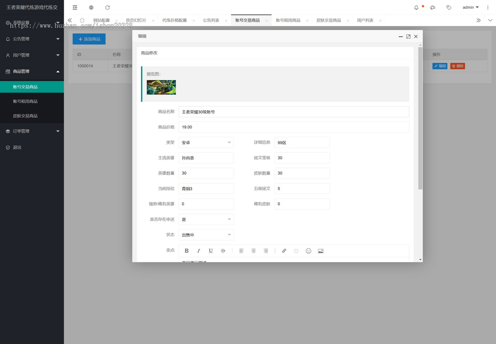
Task: Minimize the 编辑 dialog
Action: coord(401,36)
